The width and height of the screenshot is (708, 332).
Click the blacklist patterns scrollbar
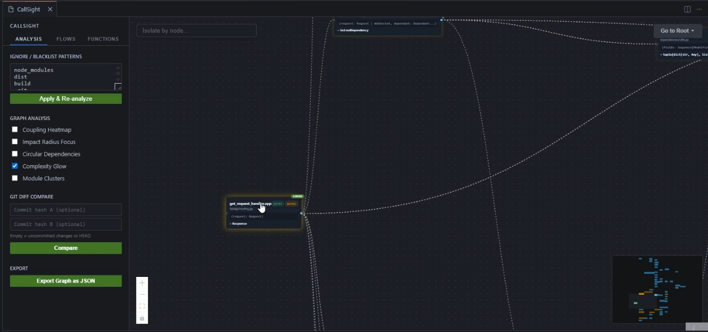point(118,73)
